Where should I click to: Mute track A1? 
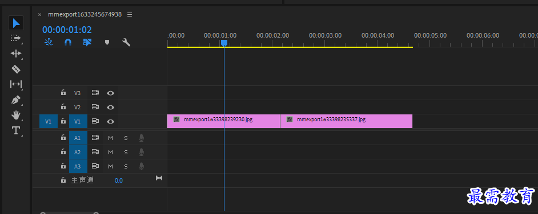pyautogui.click(x=110, y=138)
